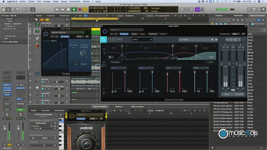Expand the 'Pista: claps select' inspector section

pos(3,42)
